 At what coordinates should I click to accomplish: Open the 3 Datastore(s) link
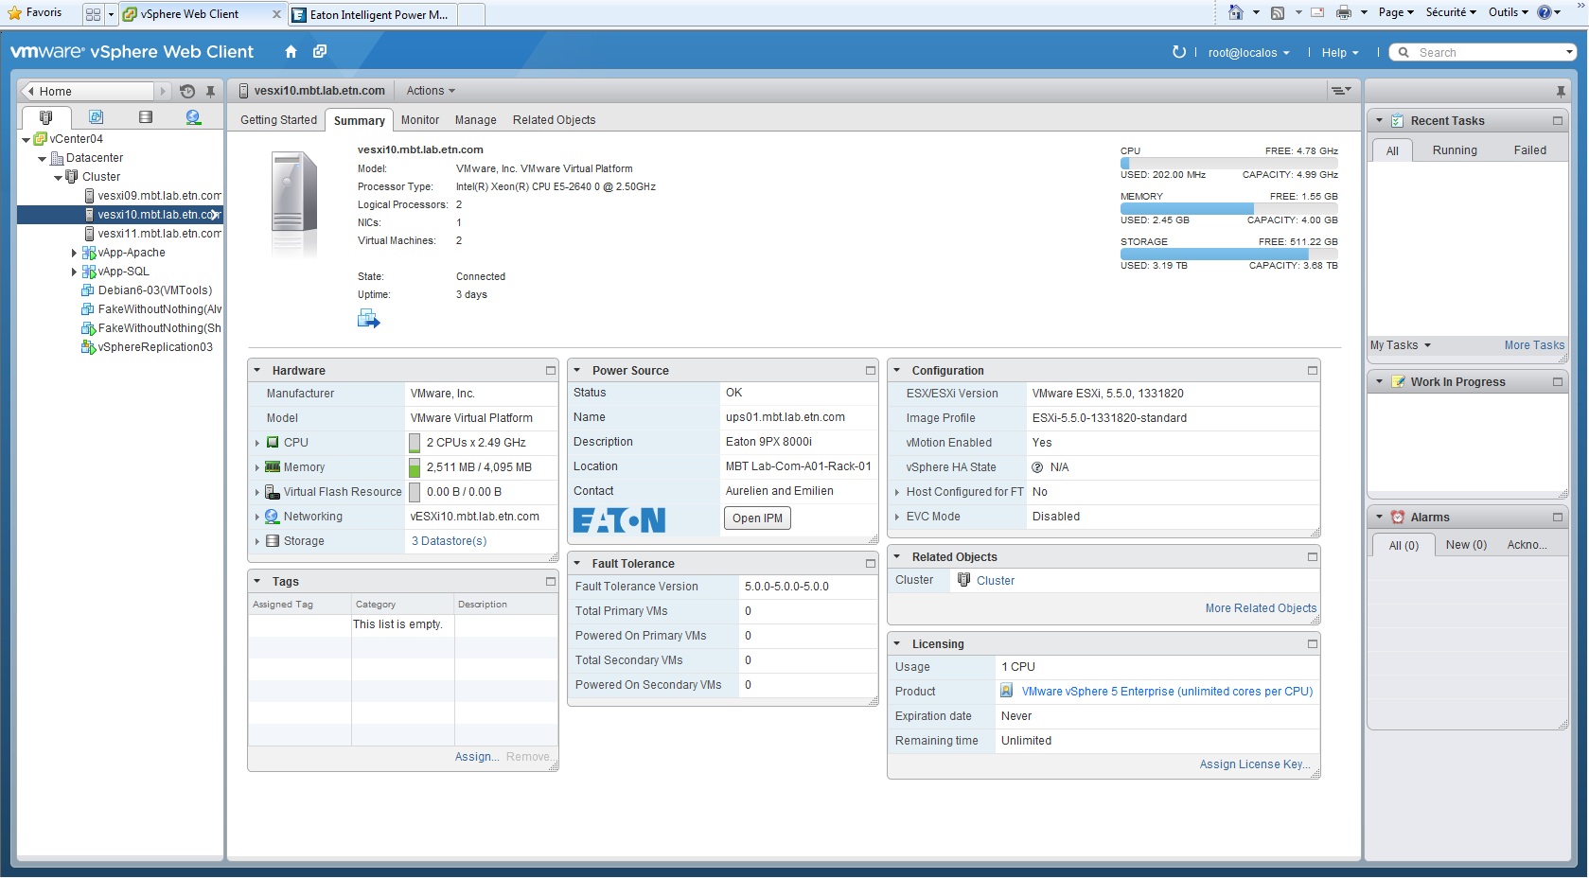pos(449,541)
